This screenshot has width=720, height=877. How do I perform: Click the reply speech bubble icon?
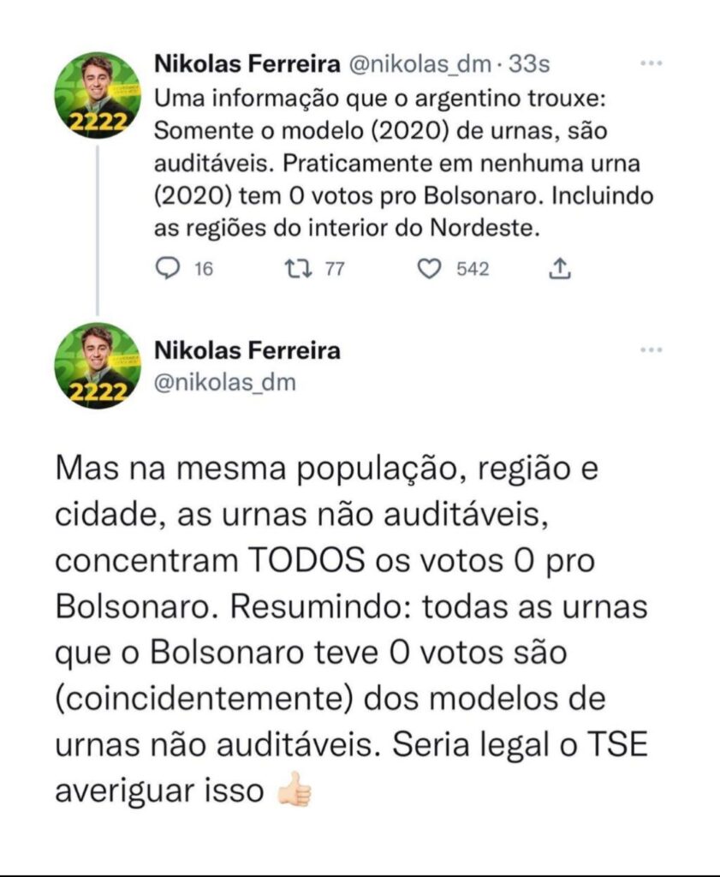click(x=167, y=269)
